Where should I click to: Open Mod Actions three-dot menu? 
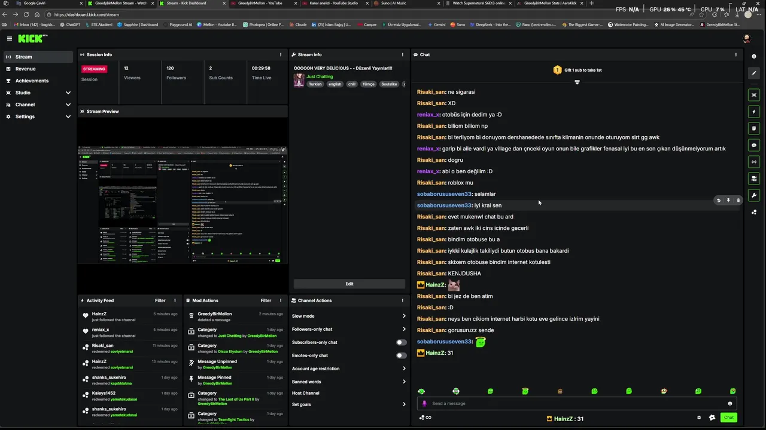pos(281,300)
